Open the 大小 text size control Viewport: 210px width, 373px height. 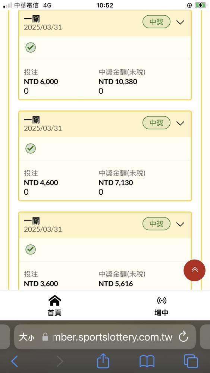(x=26, y=337)
